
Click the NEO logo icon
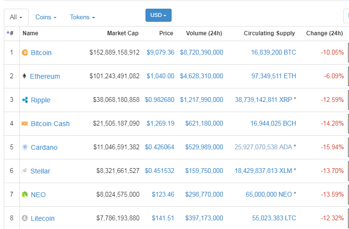(x=25, y=195)
